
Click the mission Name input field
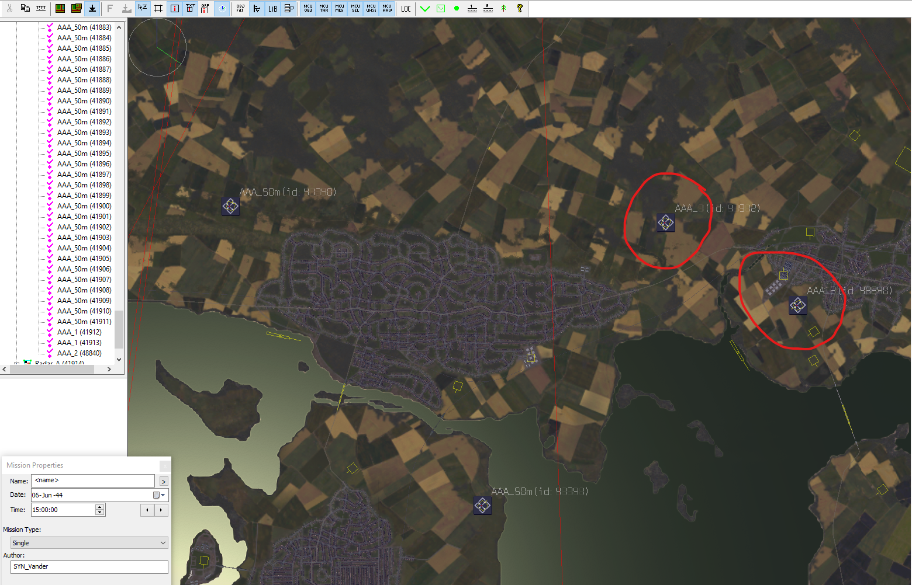(93, 480)
